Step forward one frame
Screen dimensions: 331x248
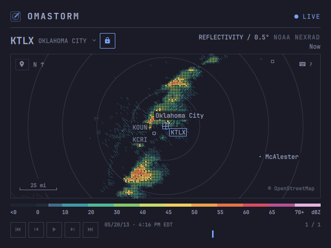(72, 229)
